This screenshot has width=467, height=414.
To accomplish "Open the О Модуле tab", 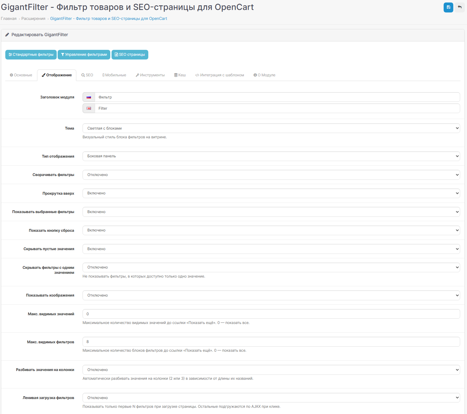I will coord(264,75).
